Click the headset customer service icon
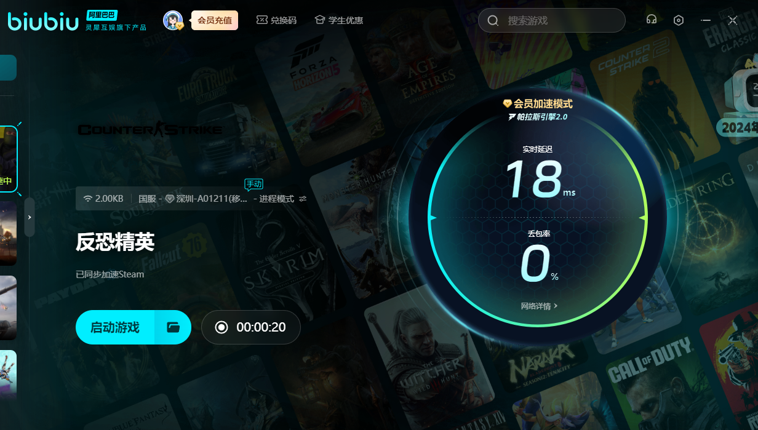The height and width of the screenshot is (430, 758). tap(651, 20)
